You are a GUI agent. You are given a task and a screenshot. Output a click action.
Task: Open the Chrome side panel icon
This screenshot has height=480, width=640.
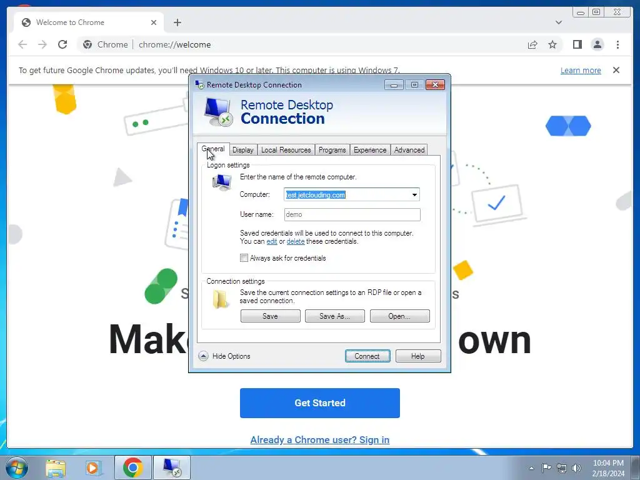(577, 44)
